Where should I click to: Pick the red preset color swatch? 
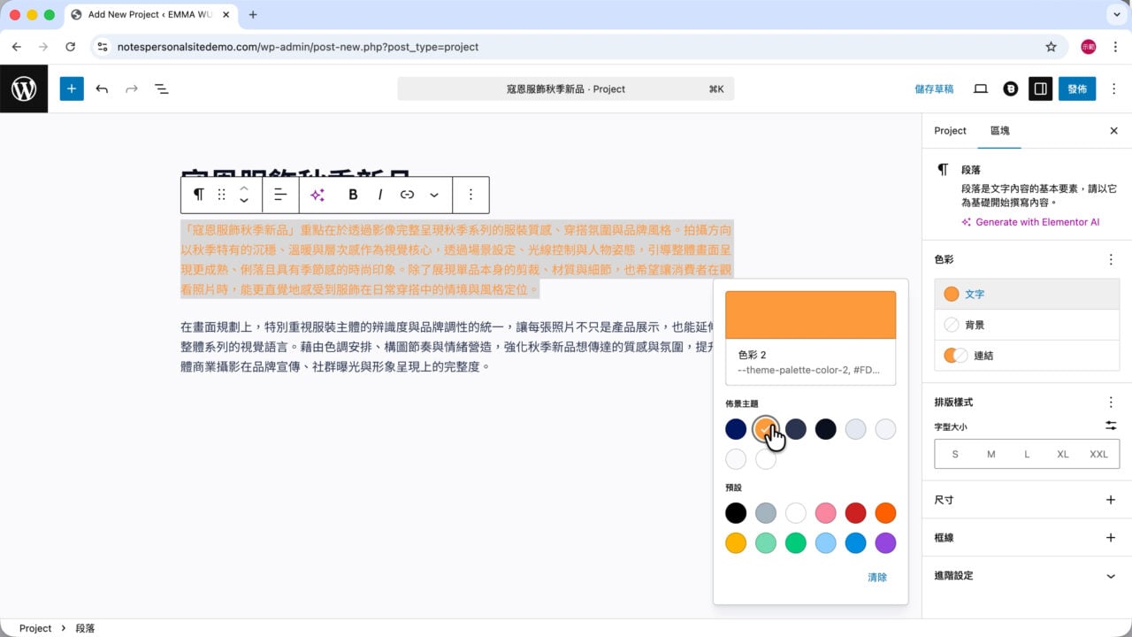(855, 512)
